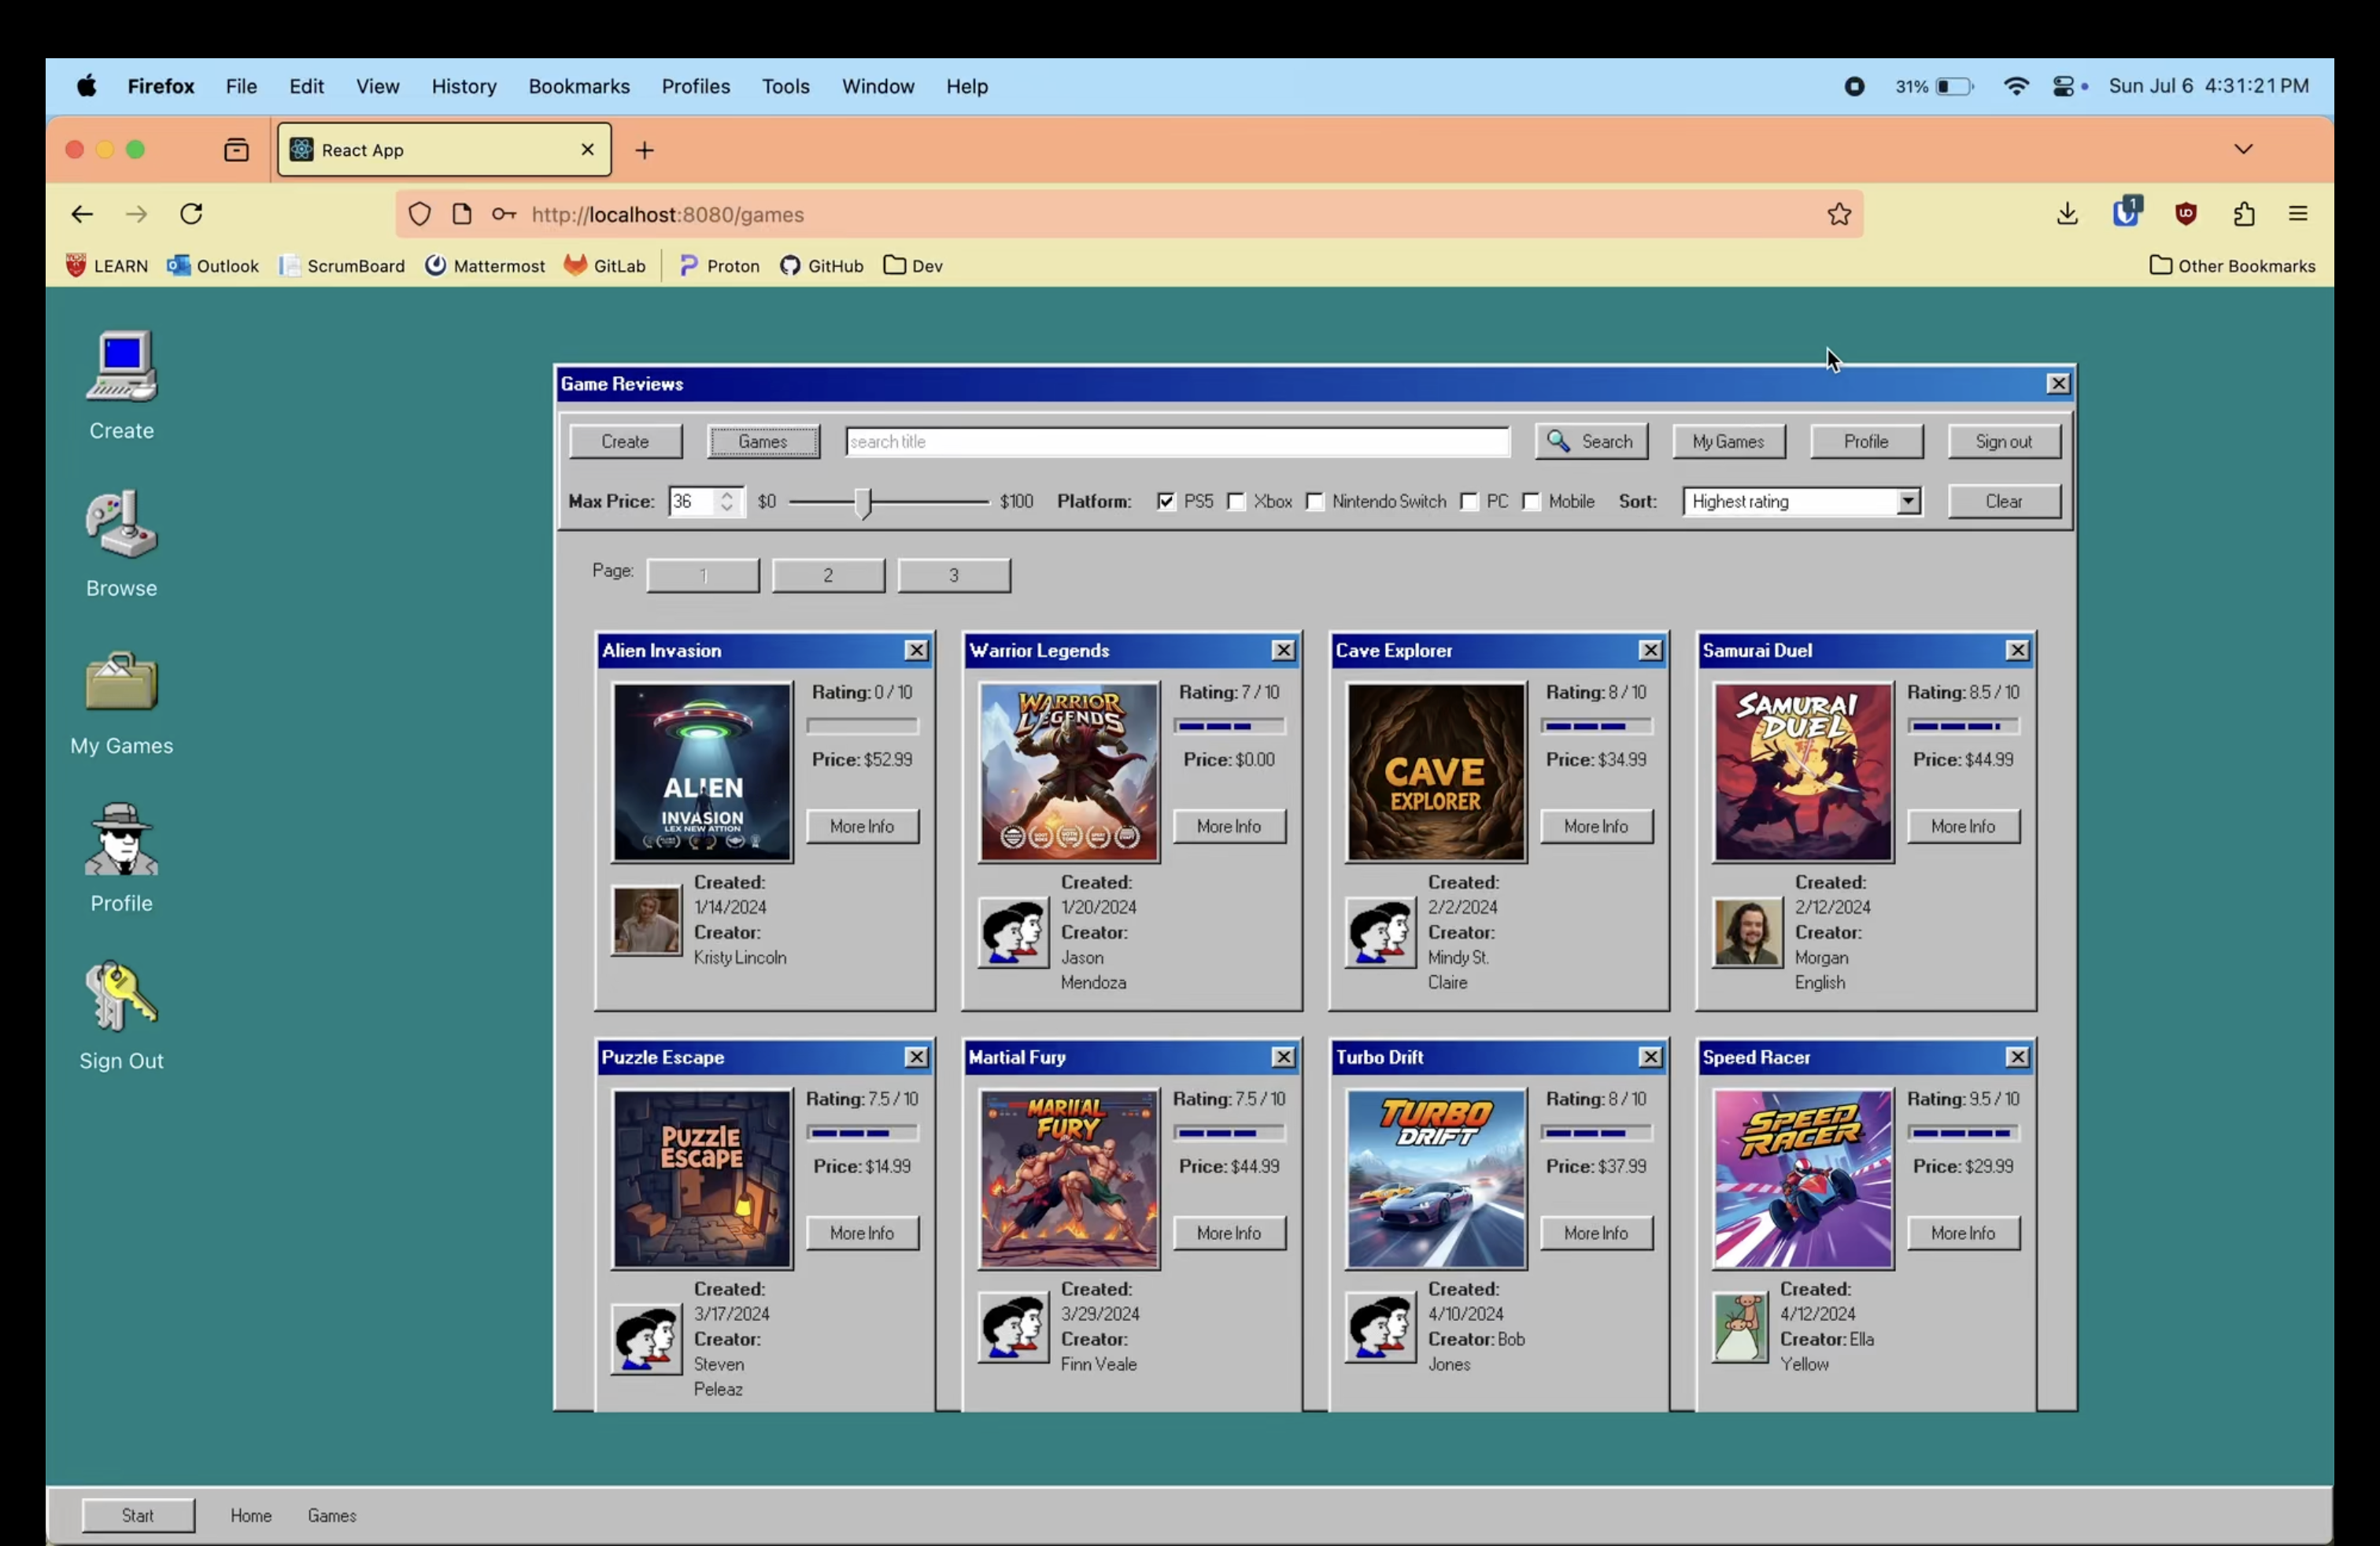Image resolution: width=2380 pixels, height=1546 pixels.
Task: Expand the list all tabs chevron
Action: pyautogui.click(x=2244, y=149)
